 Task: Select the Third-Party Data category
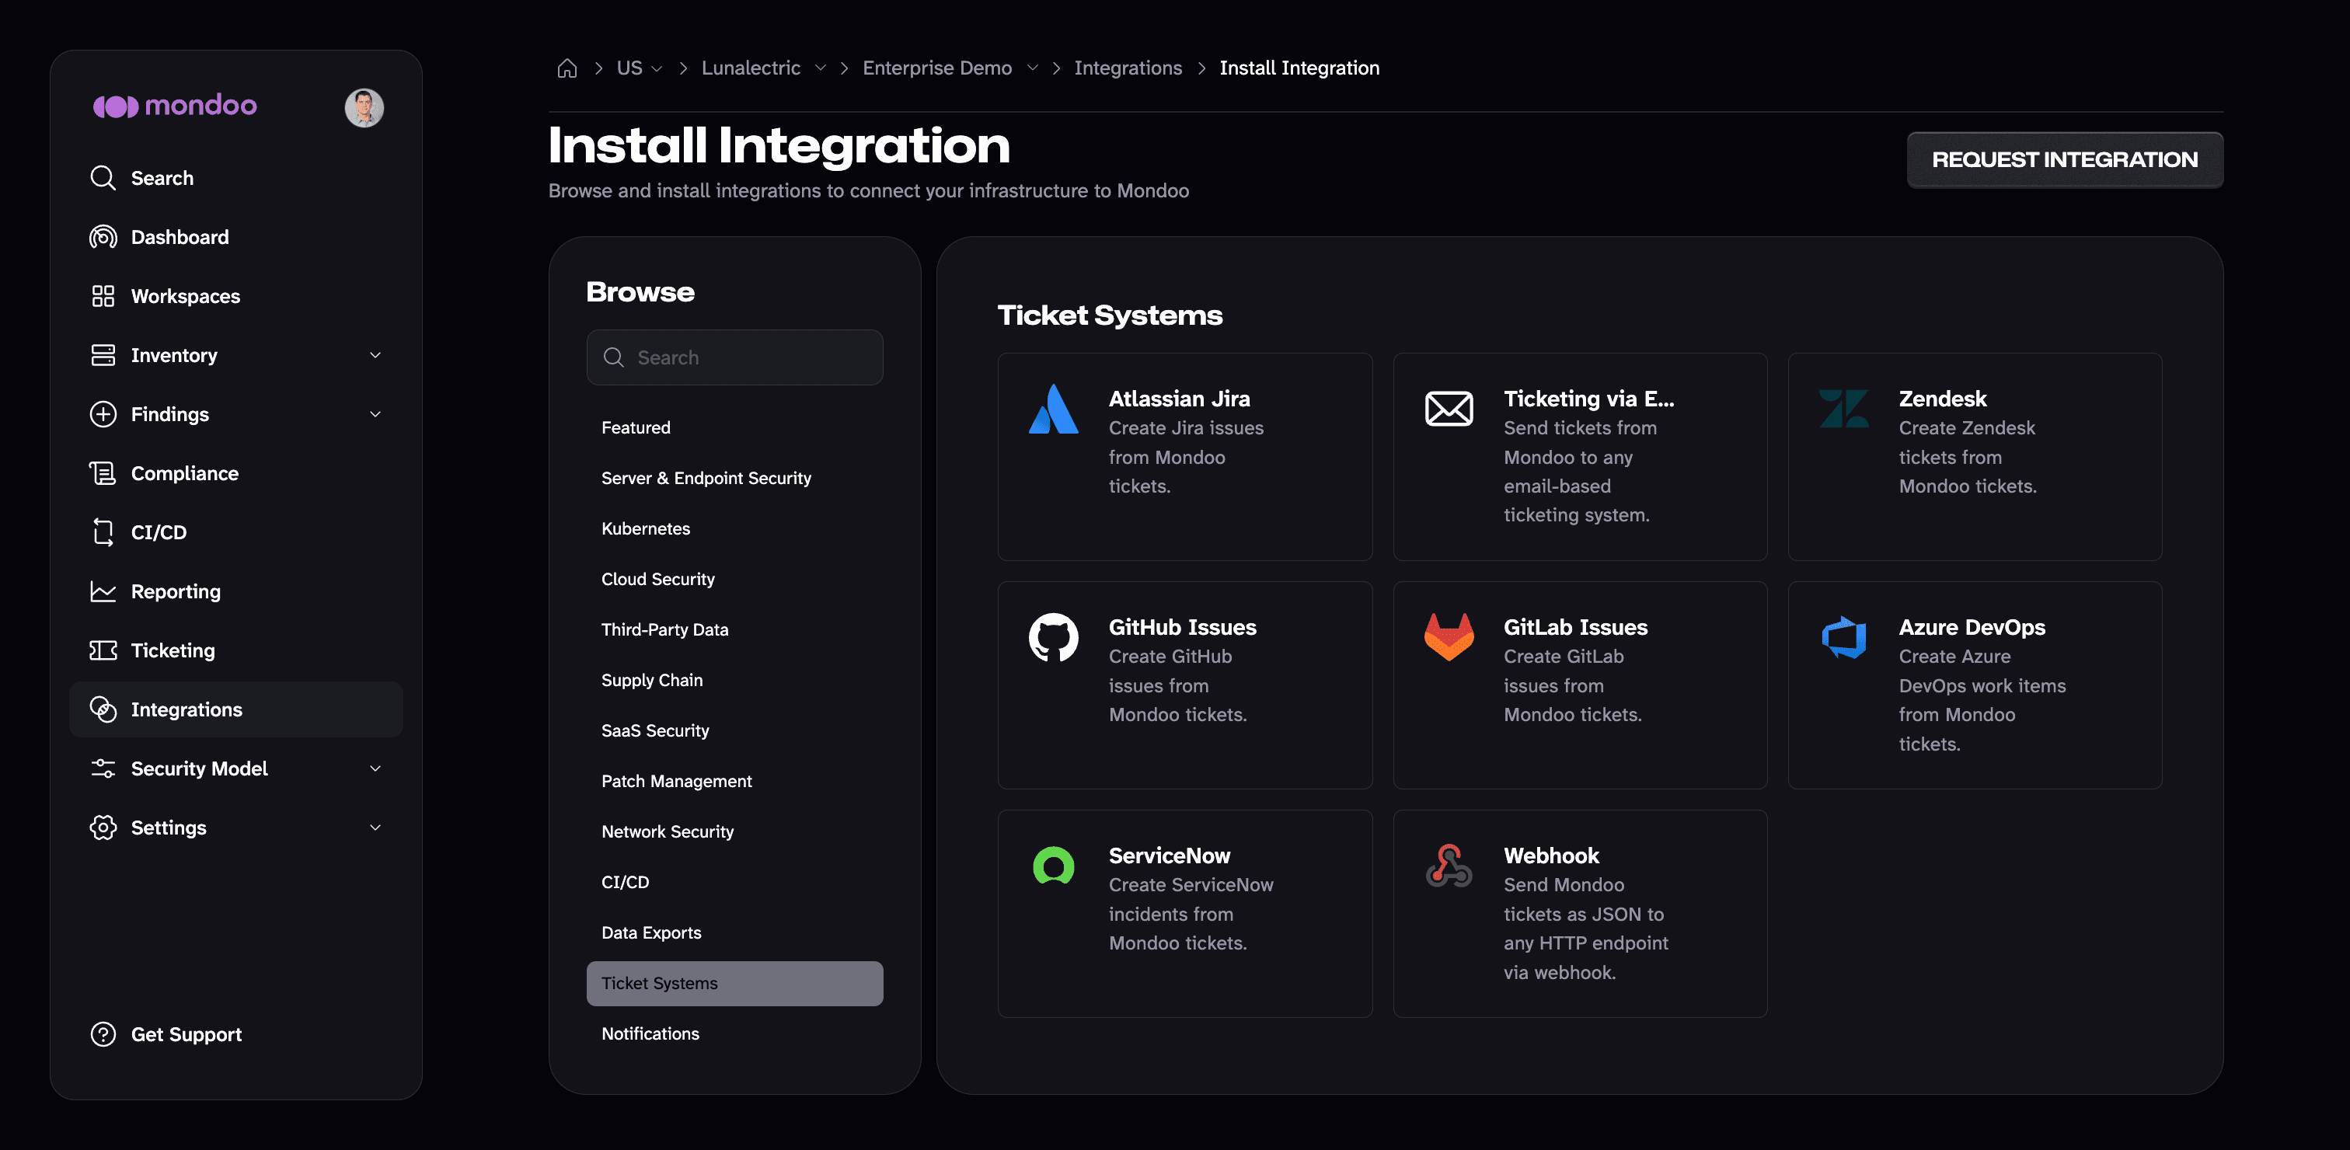(x=734, y=629)
